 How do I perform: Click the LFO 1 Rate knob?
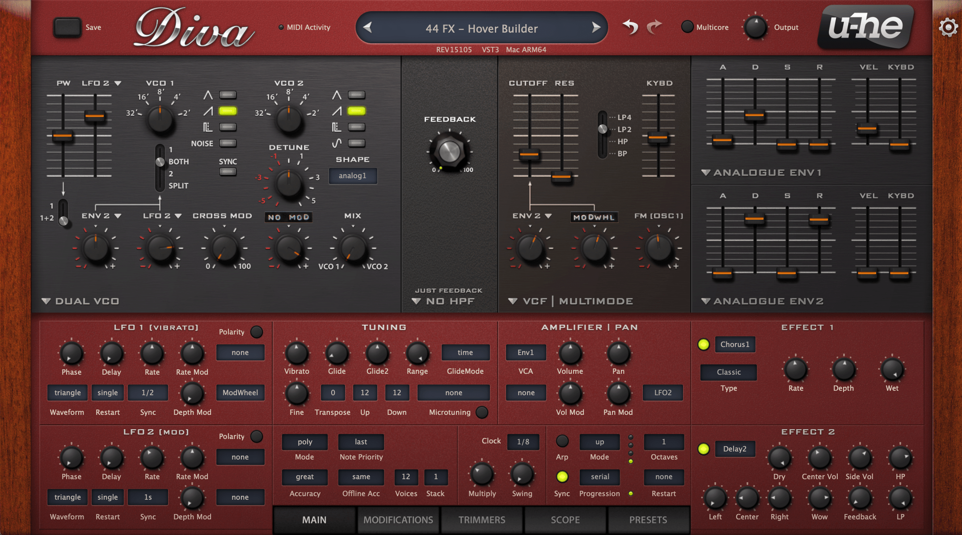(x=152, y=353)
